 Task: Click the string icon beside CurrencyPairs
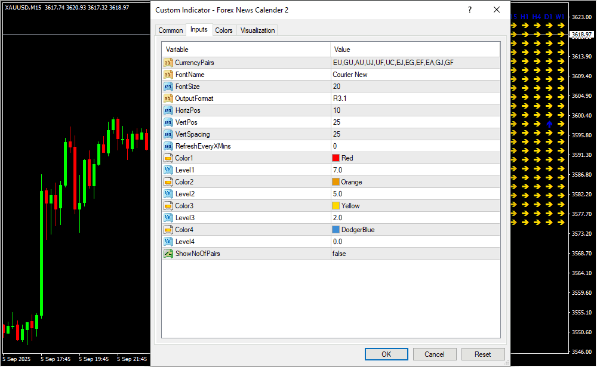click(168, 63)
